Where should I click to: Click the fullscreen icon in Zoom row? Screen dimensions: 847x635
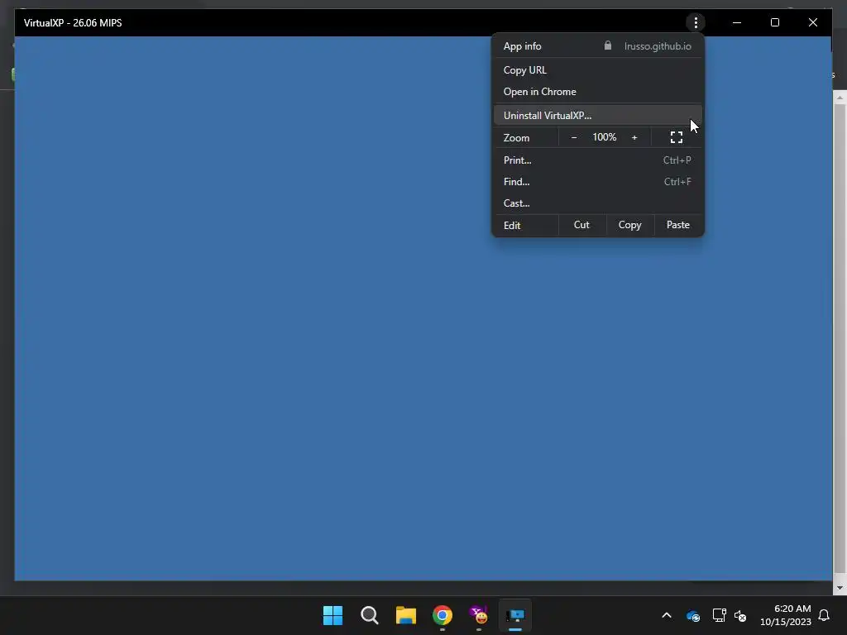pos(677,138)
